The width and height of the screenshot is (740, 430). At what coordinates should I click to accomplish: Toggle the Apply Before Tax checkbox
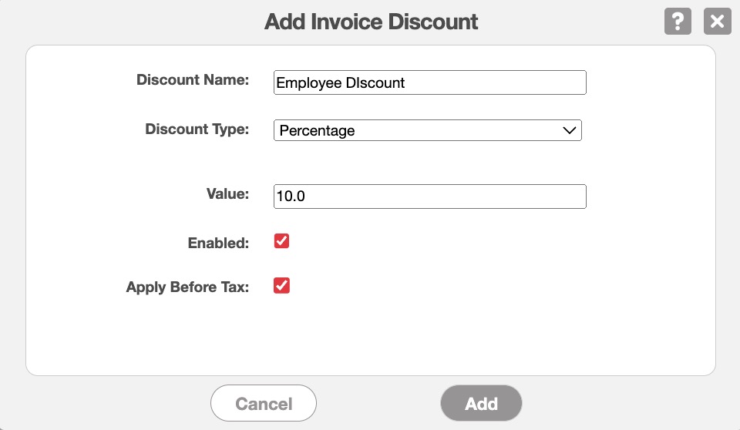282,287
